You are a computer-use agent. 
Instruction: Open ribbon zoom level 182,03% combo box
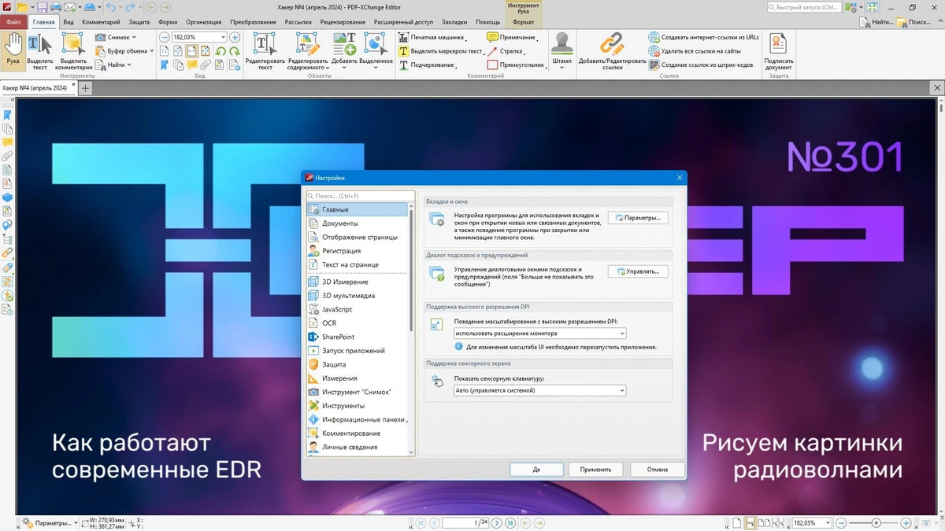click(198, 37)
